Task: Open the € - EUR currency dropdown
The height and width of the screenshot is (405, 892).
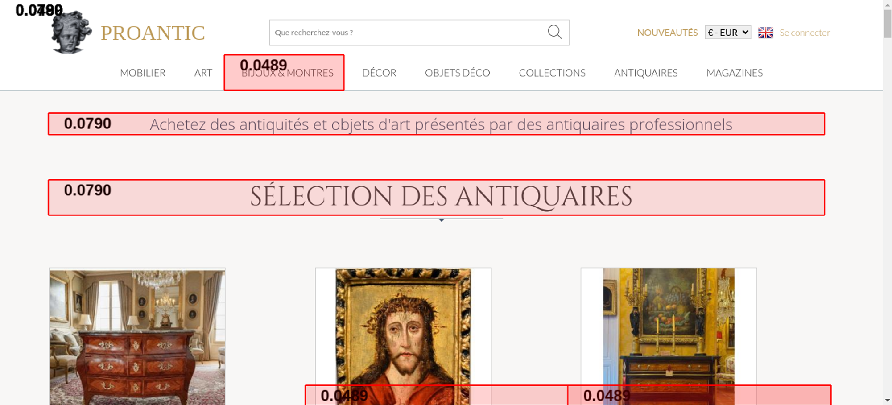Action: click(727, 33)
